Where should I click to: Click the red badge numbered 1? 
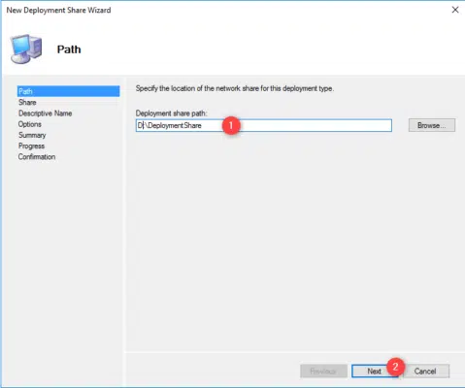point(231,125)
